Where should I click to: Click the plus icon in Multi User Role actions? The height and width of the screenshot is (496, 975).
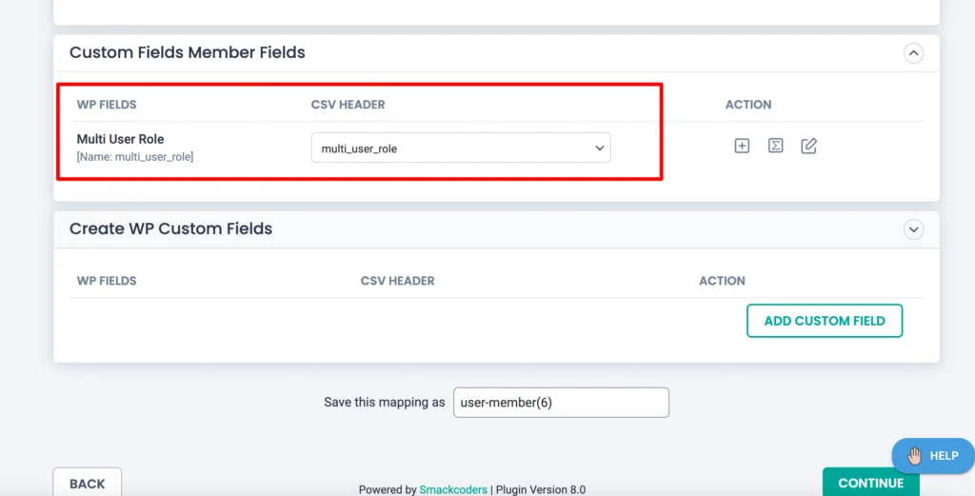tap(742, 146)
